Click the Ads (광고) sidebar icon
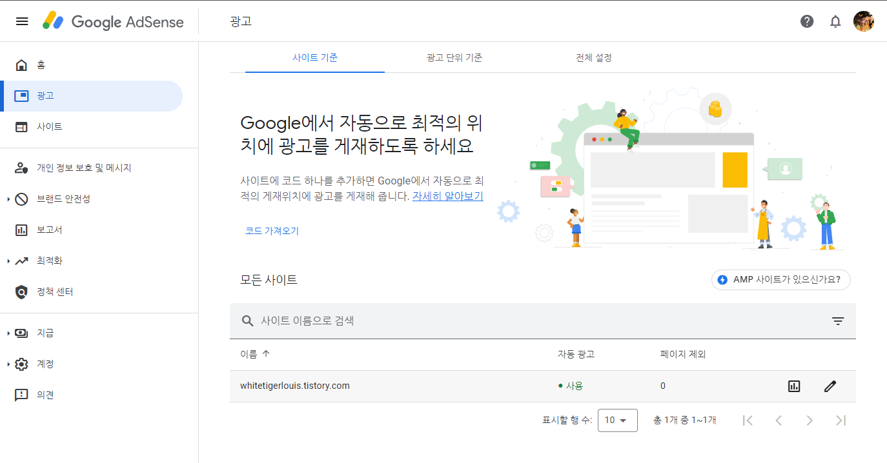The height and width of the screenshot is (463, 887). pos(21,96)
